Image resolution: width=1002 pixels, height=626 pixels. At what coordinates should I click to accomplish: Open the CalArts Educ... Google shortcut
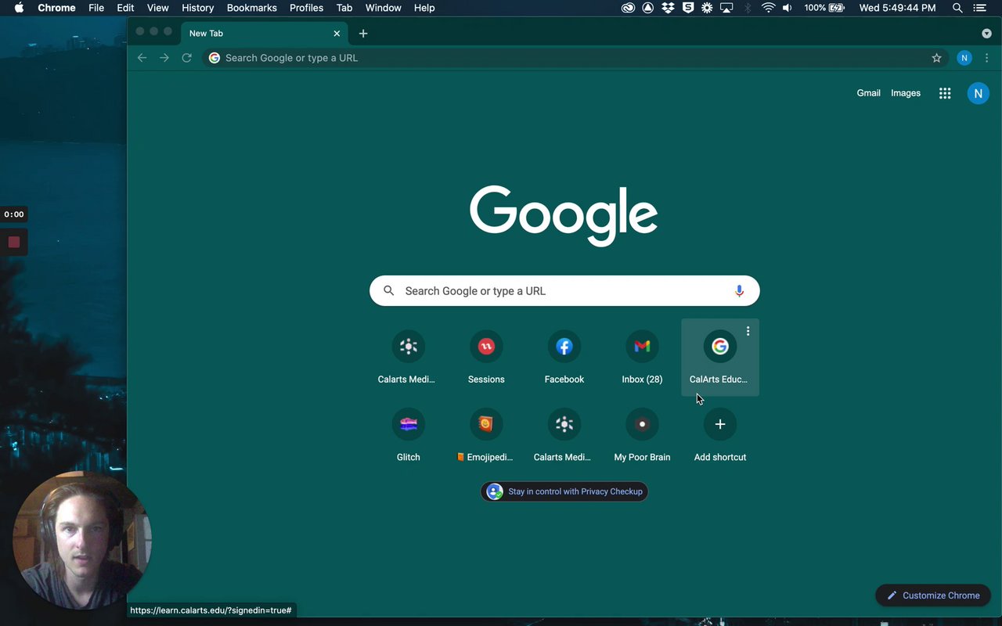(720, 358)
